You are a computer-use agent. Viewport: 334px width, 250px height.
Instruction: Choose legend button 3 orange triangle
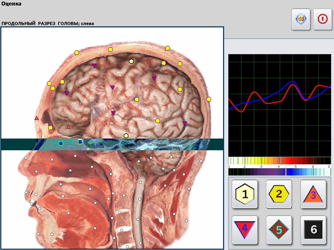point(313,194)
